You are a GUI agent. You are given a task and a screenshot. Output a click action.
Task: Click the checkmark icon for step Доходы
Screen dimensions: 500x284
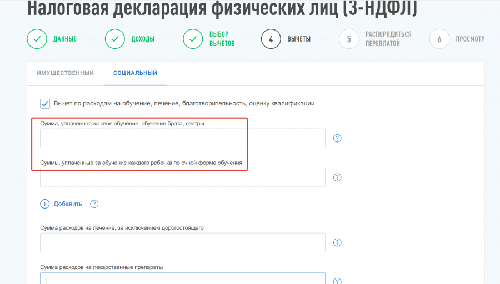[115, 39]
